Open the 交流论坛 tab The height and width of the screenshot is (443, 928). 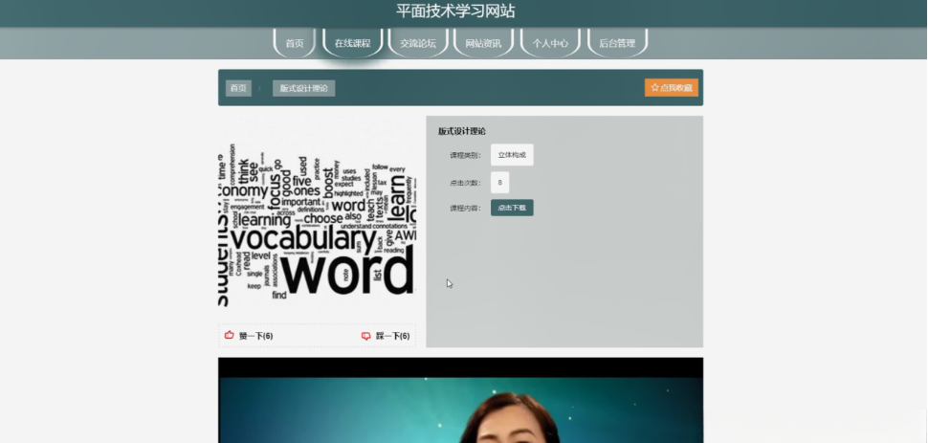pos(418,43)
